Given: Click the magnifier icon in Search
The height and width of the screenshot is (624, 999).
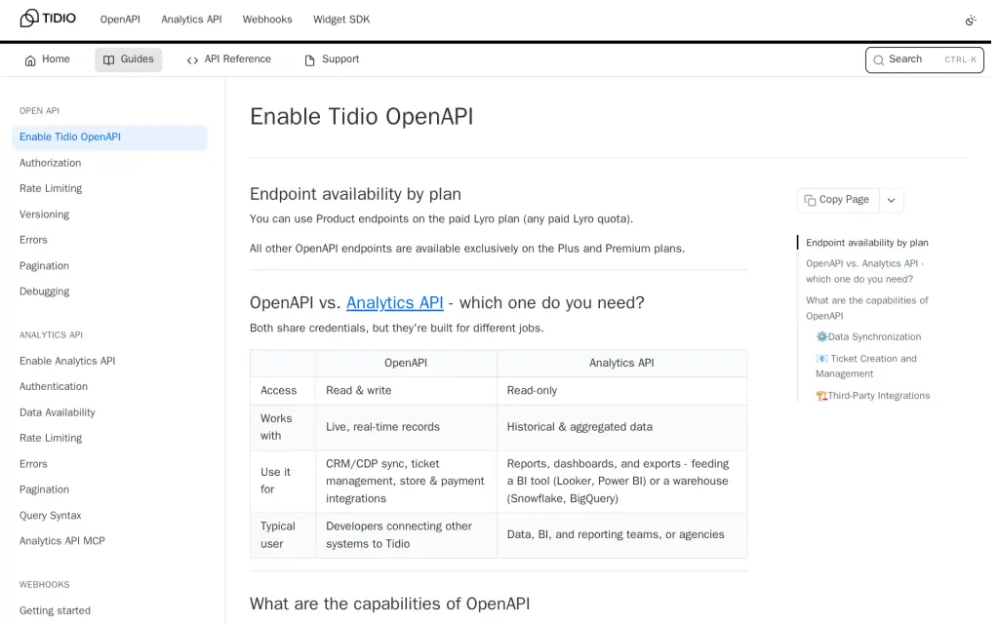Looking at the screenshot, I should pyautogui.click(x=879, y=60).
